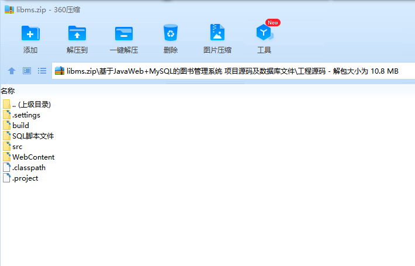Switch to the icon view mode button
Image resolution: width=415 pixels, height=266 pixels.
tap(27, 71)
